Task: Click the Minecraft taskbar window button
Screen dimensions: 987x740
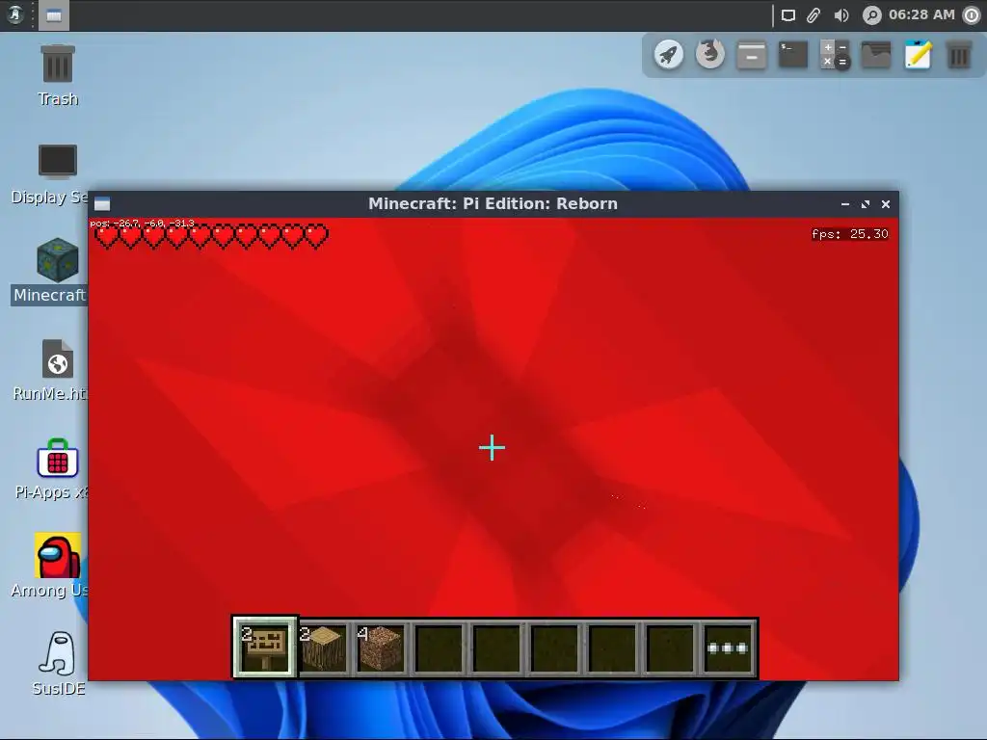Action: (54, 15)
